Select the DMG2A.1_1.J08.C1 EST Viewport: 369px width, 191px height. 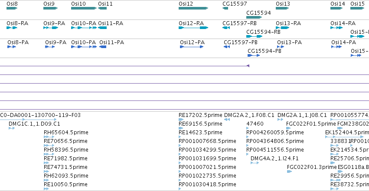(x=280, y=120)
